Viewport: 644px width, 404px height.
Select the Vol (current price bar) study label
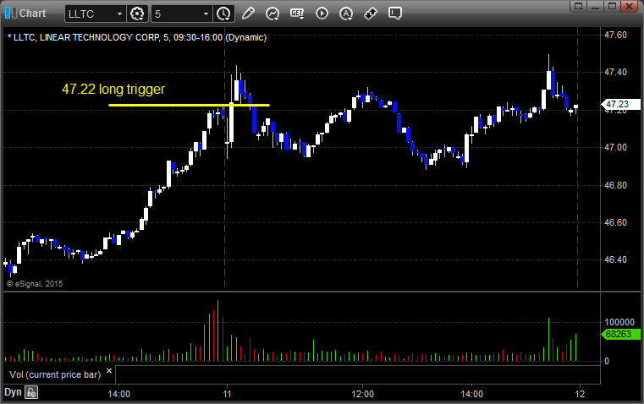(x=55, y=374)
